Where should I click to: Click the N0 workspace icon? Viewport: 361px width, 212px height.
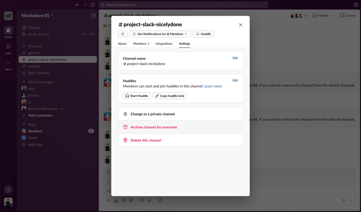click(x=8, y=16)
